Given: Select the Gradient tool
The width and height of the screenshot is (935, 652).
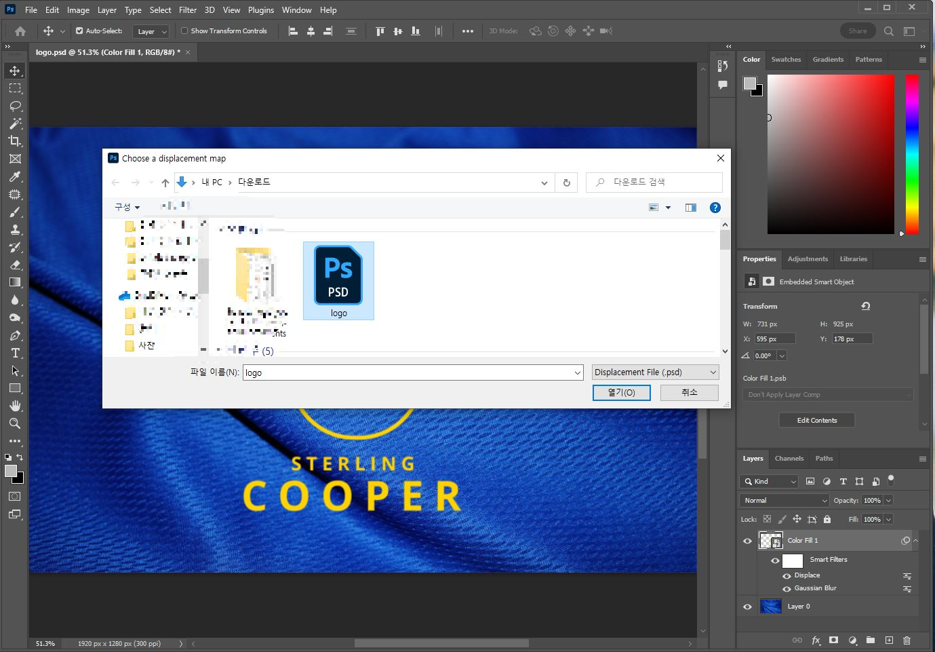Looking at the screenshot, I should click(x=15, y=282).
